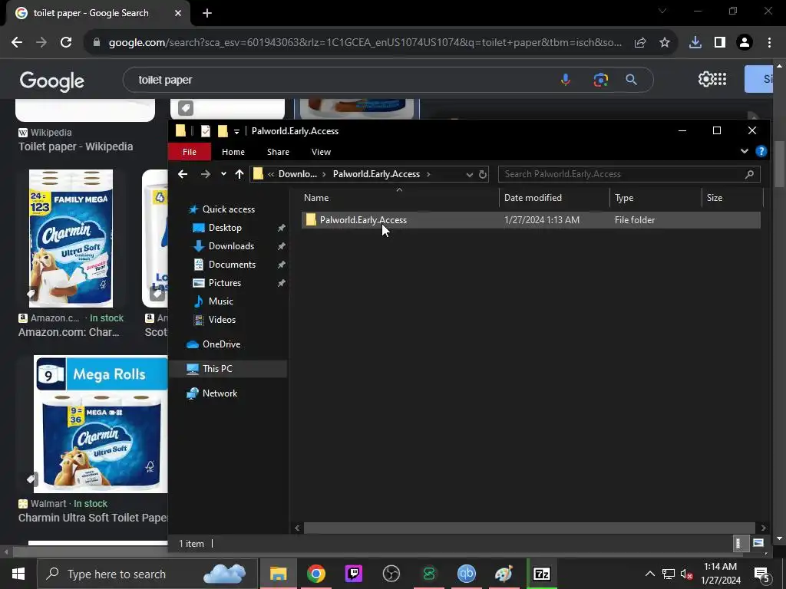Switch to large icons view layout
The height and width of the screenshot is (589, 786).
[x=758, y=543]
